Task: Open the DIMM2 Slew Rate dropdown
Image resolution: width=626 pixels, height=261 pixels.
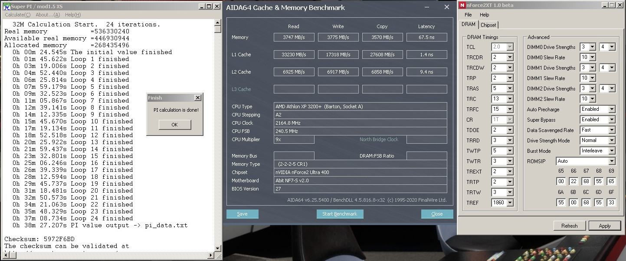Action: [x=592, y=99]
